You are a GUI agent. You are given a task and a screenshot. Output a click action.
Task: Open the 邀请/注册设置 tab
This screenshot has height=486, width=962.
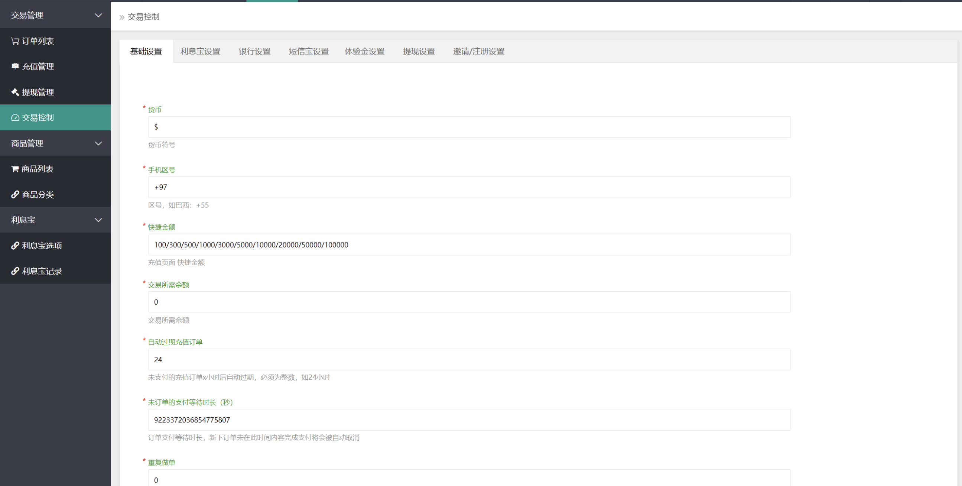(478, 51)
